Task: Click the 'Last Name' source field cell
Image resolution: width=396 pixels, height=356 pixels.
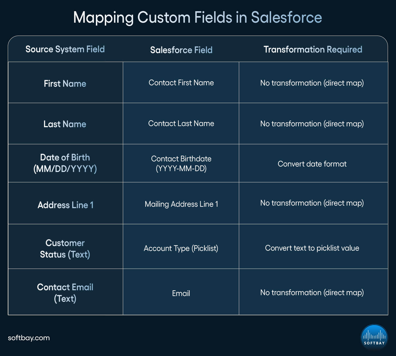Action: (66, 124)
